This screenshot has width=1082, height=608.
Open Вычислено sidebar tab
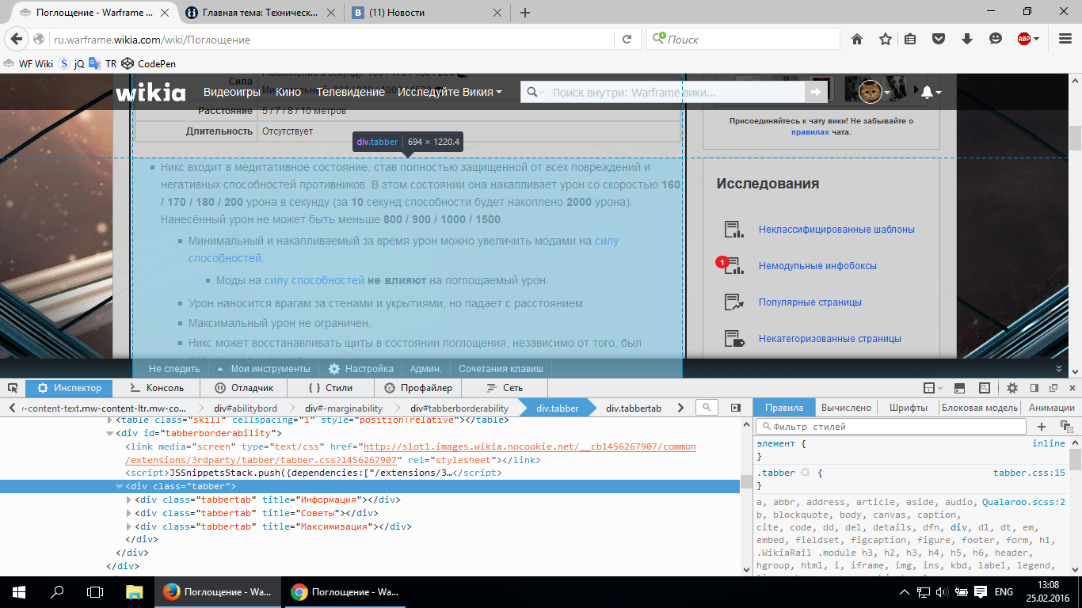[x=847, y=408]
